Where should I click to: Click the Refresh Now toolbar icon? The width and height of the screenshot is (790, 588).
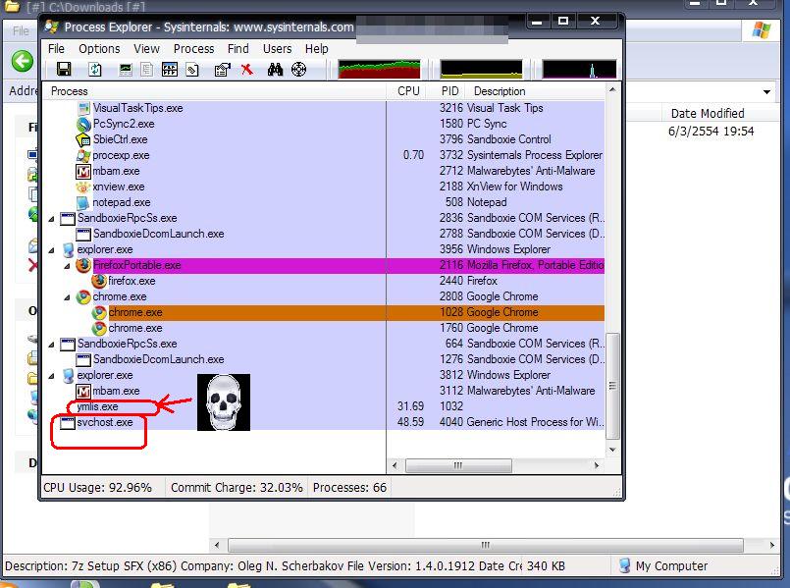95,69
